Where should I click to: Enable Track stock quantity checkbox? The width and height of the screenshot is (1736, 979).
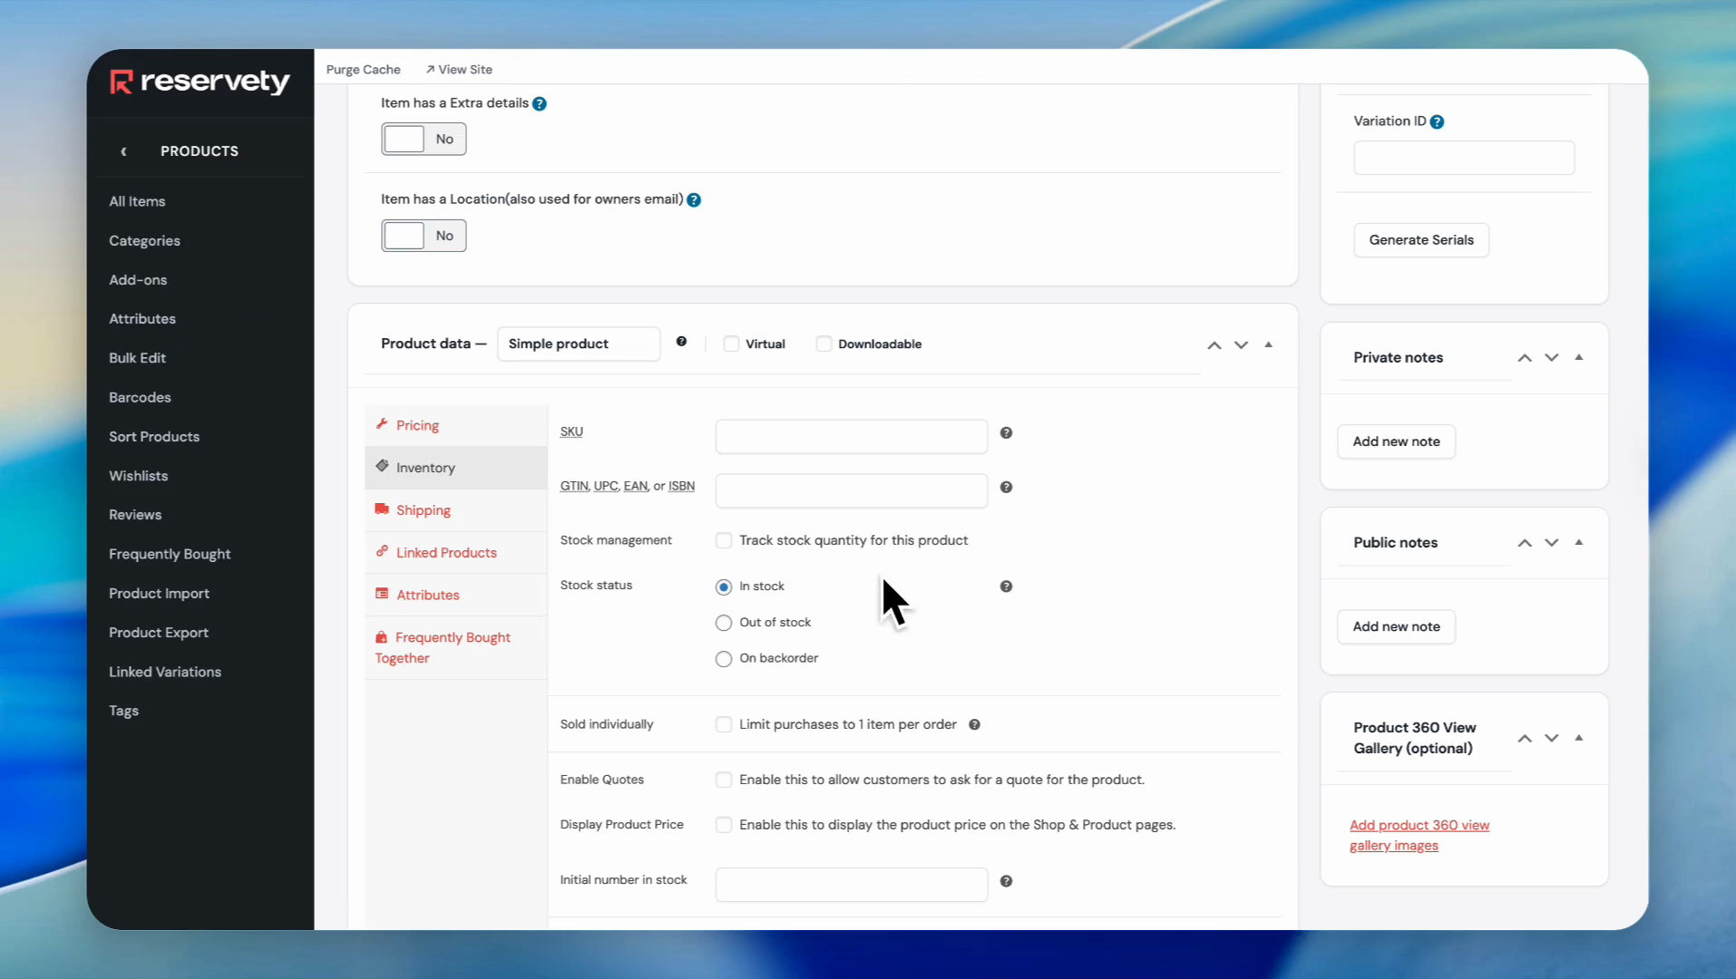(x=724, y=541)
